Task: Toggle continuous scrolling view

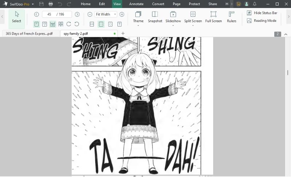Action: [x=52, y=24]
